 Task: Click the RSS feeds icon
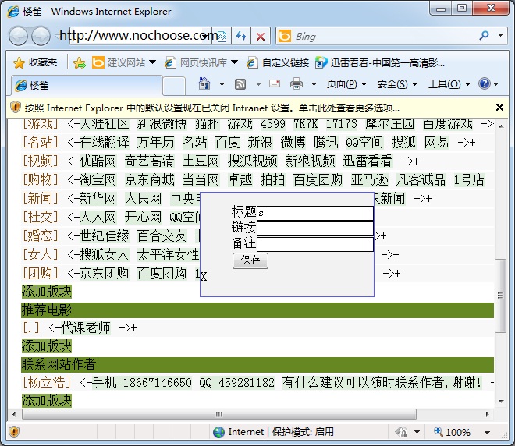(240, 84)
